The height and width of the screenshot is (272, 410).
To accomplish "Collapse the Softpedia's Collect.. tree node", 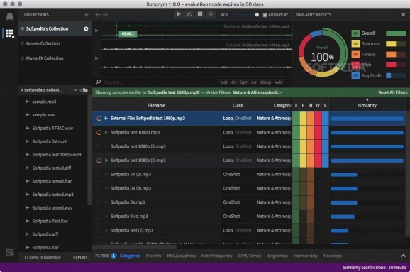I will (22, 90).
